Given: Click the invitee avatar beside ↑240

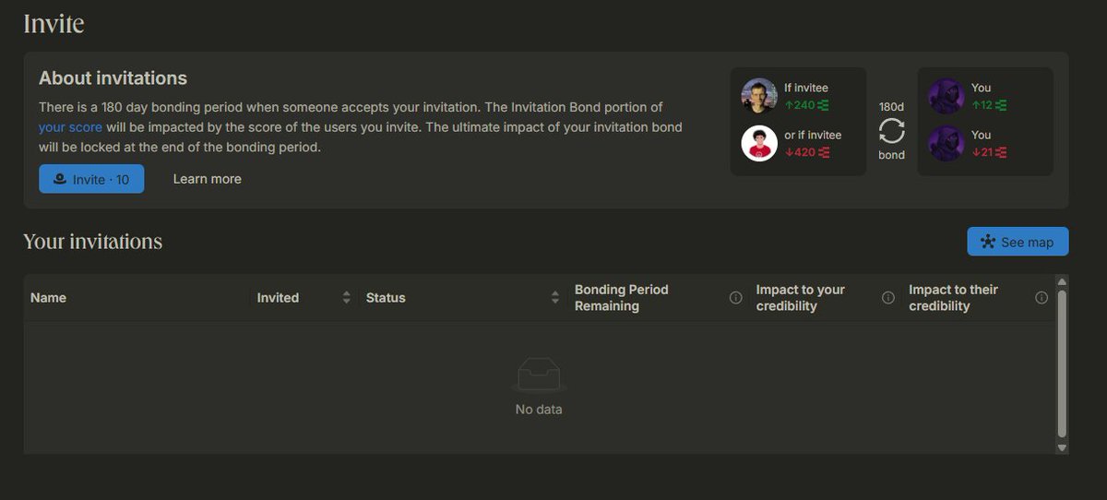Looking at the screenshot, I should coord(759,96).
